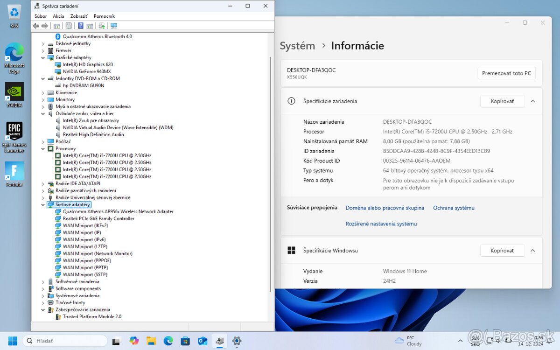This screenshot has height=350, width=560.
Task: Click the Premenovať toto PC button
Action: [506, 73]
